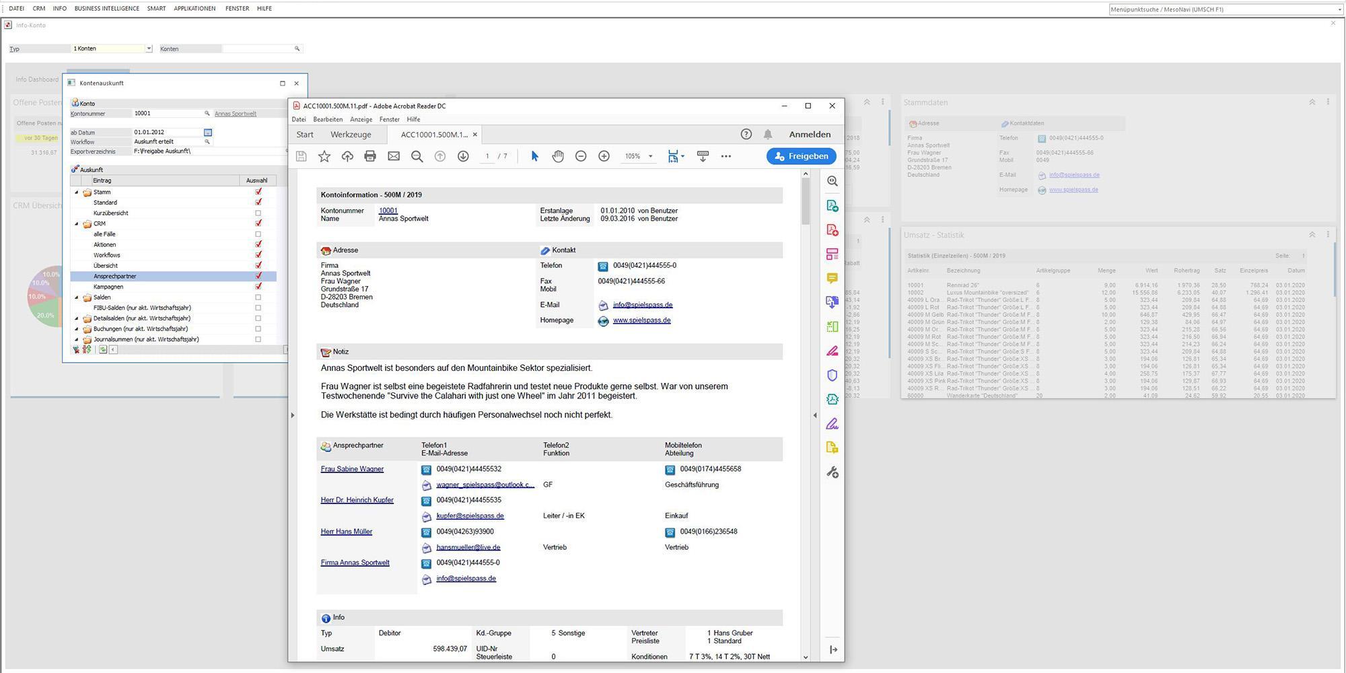Send the PDF by email envelope icon
The height and width of the screenshot is (673, 1346).
click(x=394, y=156)
